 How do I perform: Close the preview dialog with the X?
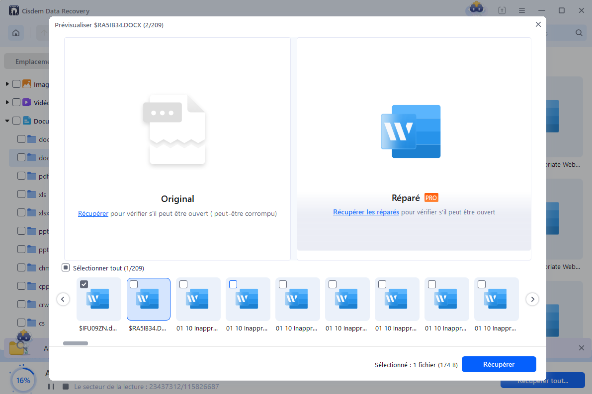tap(538, 24)
